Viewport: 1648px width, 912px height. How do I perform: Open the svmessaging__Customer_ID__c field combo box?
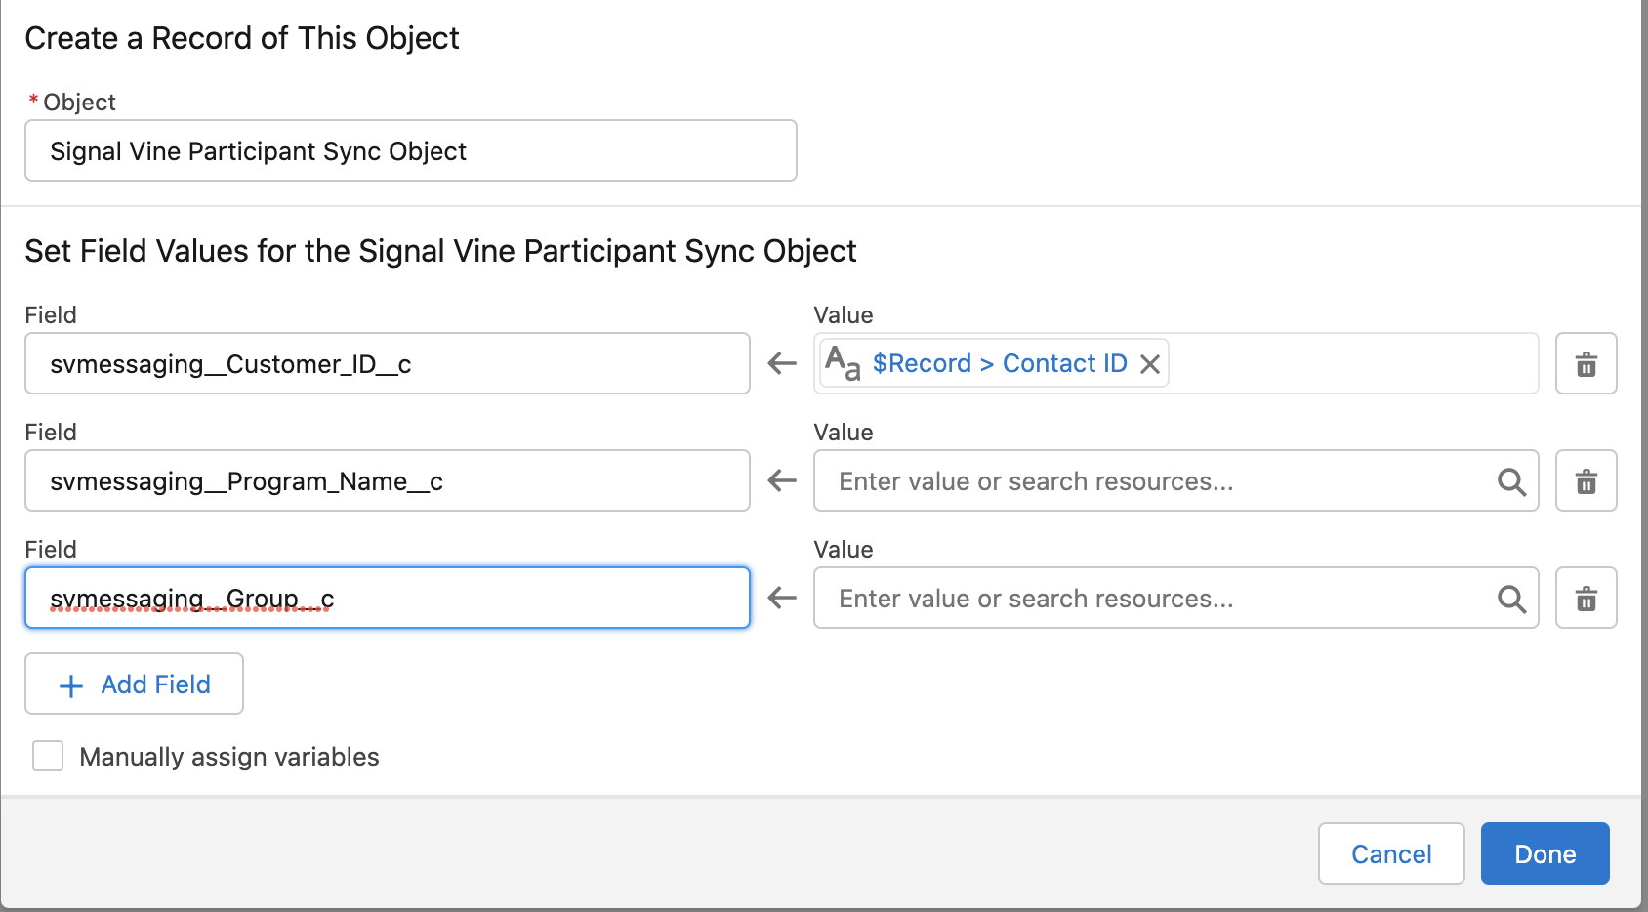388,363
